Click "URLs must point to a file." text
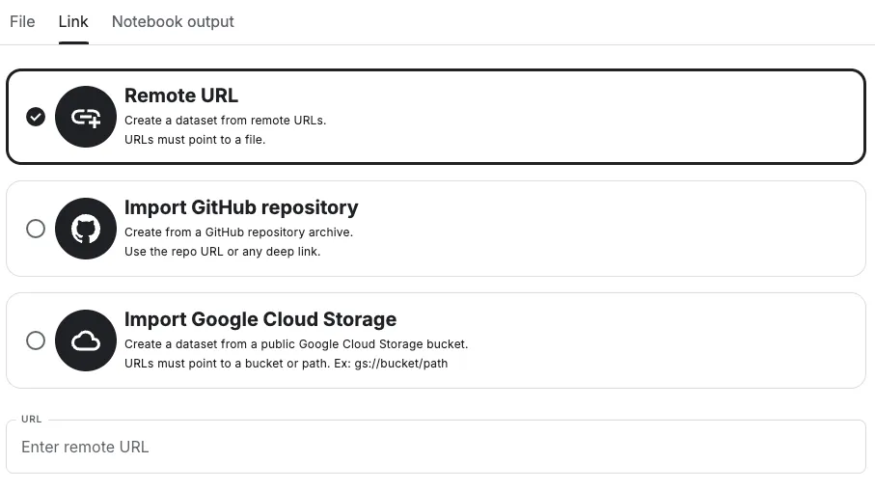 pyautogui.click(x=195, y=139)
